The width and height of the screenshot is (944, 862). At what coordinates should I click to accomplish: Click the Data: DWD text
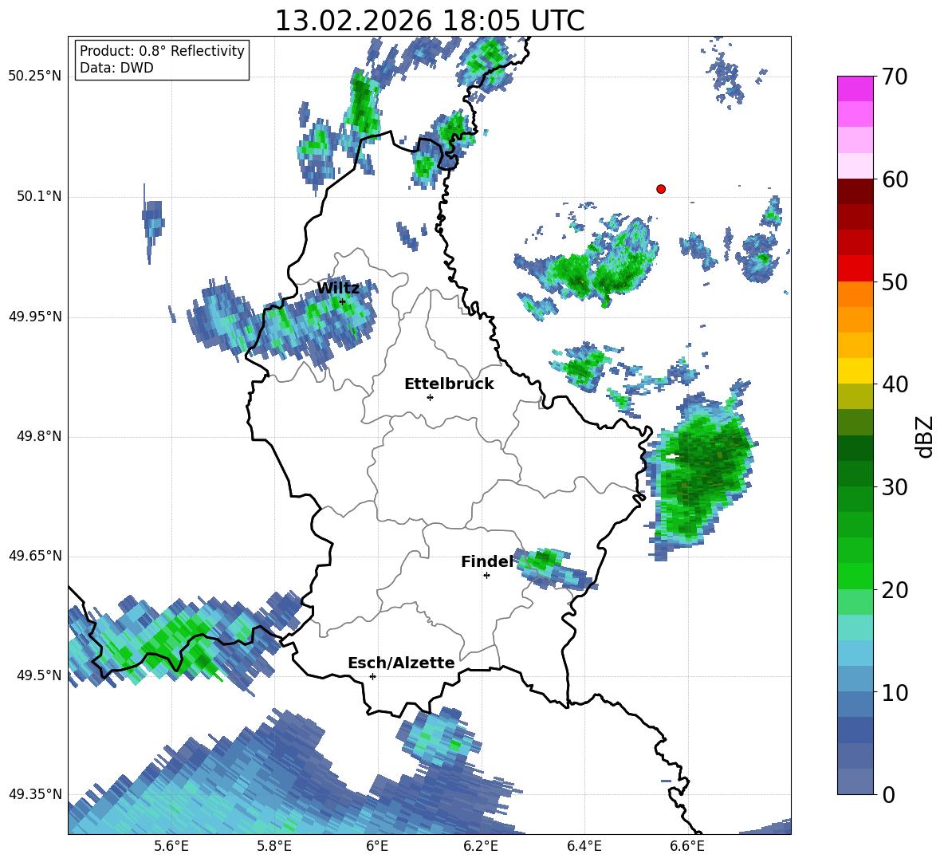click(116, 68)
